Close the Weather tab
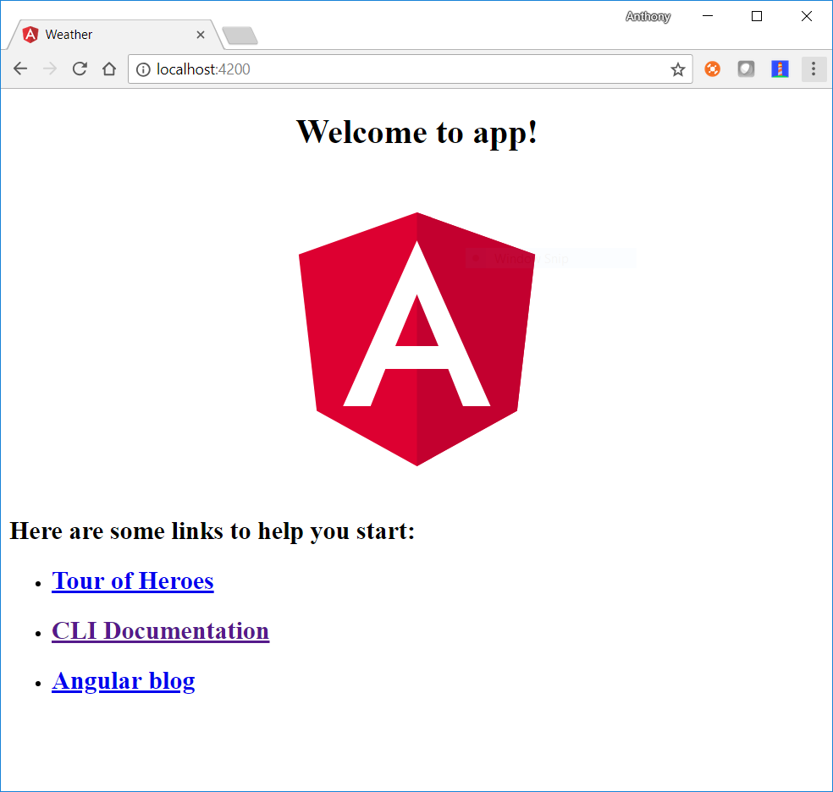Image resolution: width=833 pixels, height=792 pixels. coord(201,35)
